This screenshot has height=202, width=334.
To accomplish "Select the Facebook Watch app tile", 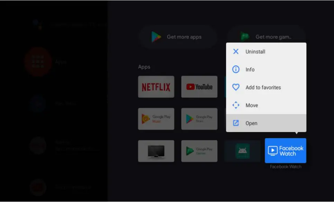I will tap(285, 151).
